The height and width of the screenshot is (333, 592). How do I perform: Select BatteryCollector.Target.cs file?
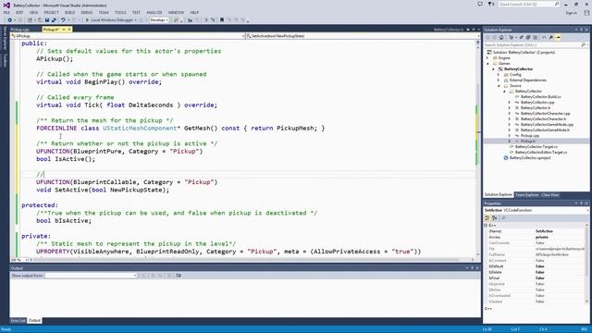click(536, 146)
